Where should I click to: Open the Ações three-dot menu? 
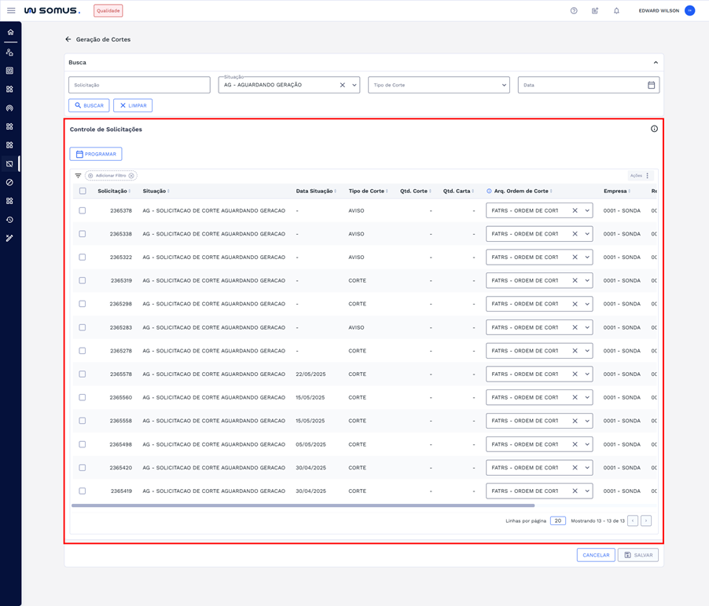coord(648,176)
